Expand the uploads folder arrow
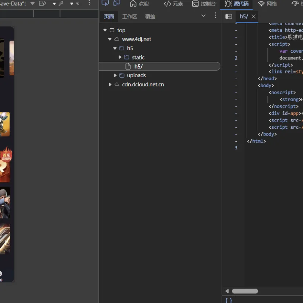This screenshot has height=303, width=303. 115,75
